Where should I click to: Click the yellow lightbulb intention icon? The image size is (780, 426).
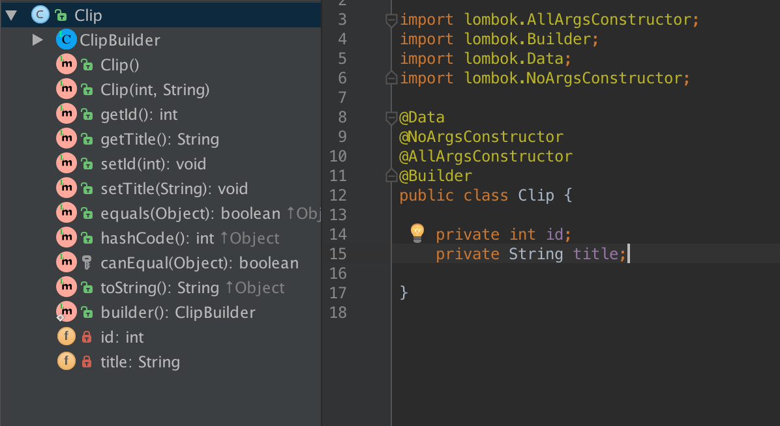[x=417, y=233]
